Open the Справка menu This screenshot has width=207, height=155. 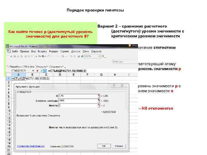coord(96,51)
